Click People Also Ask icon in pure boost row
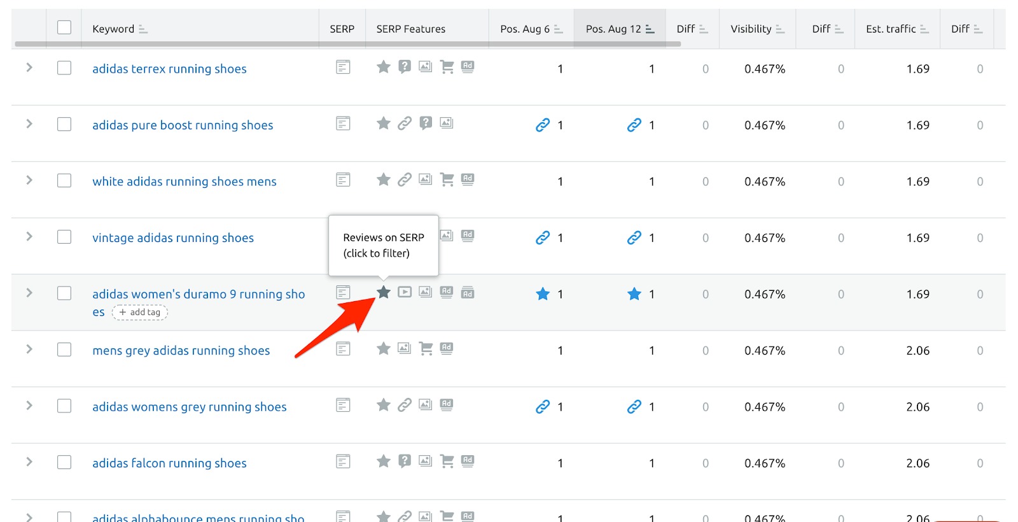This screenshot has height=522, width=1018. (426, 123)
